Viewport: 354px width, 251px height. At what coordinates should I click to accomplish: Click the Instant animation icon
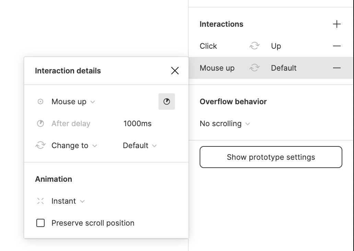point(40,201)
